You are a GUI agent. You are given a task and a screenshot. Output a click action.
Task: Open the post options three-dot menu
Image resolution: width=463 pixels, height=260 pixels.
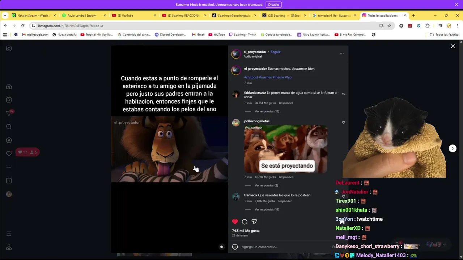(x=341, y=54)
